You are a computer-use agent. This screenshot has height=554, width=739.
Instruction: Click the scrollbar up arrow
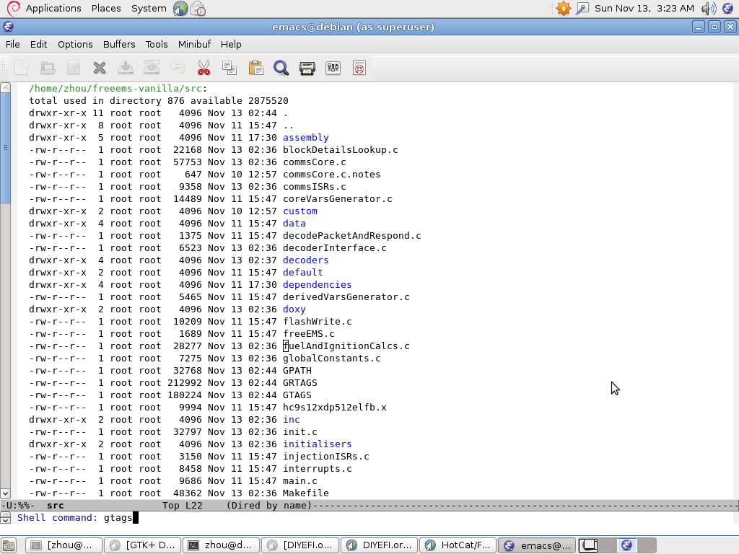(6, 88)
